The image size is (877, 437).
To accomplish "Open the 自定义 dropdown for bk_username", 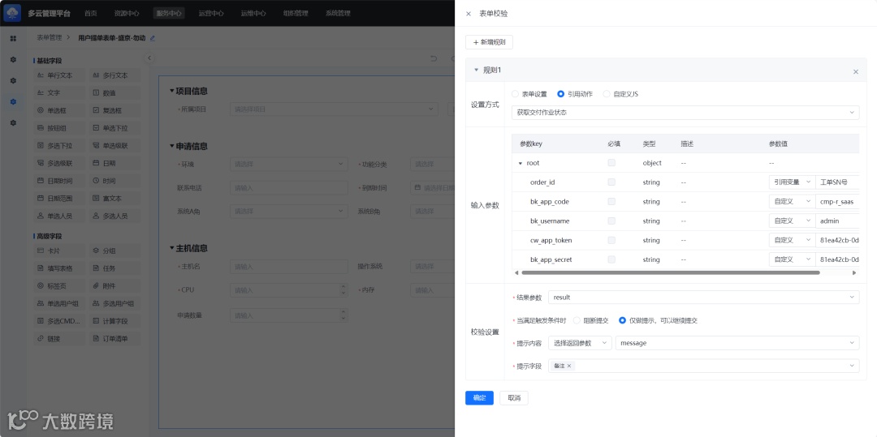I will (792, 221).
